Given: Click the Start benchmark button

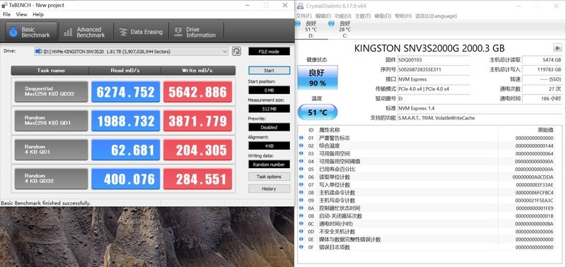Looking at the screenshot, I should [x=269, y=71].
